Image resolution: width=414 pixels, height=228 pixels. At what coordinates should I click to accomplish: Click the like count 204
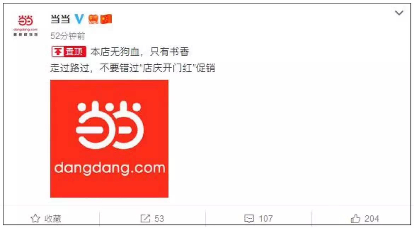pos(372,218)
